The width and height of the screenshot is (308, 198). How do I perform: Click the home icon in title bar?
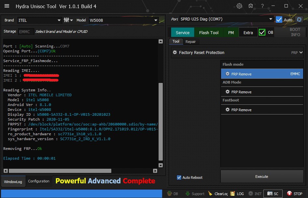pos(251,6)
